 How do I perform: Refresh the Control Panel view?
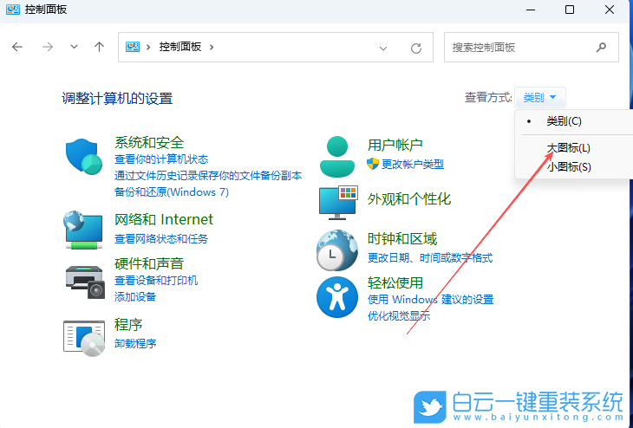(x=416, y=49)
